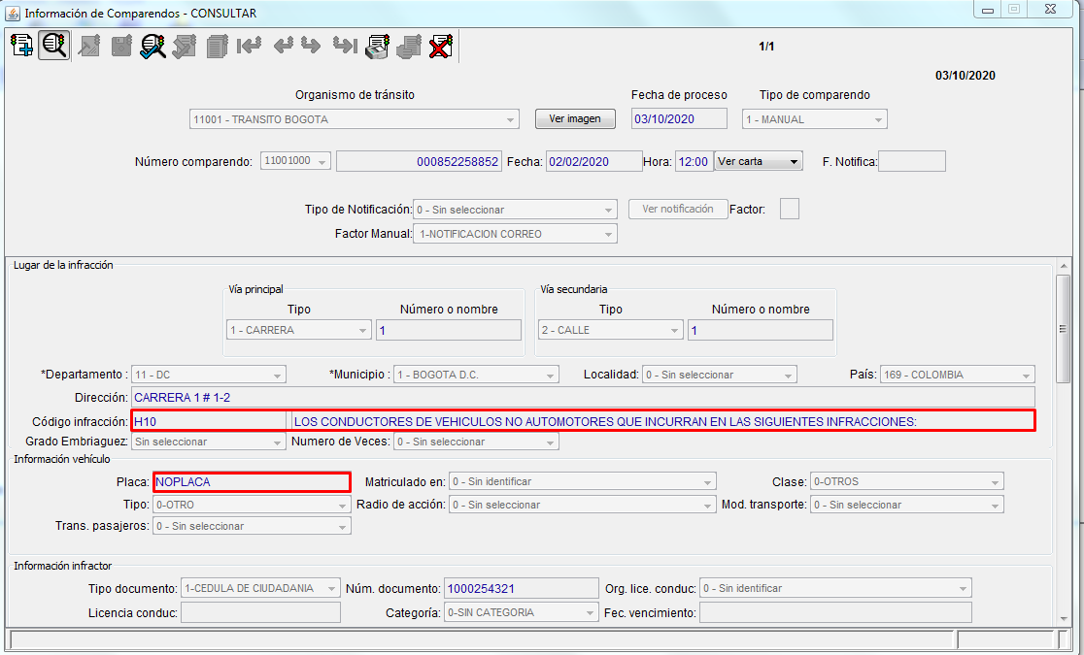Click the new comparendo document icon

(21, 46)
